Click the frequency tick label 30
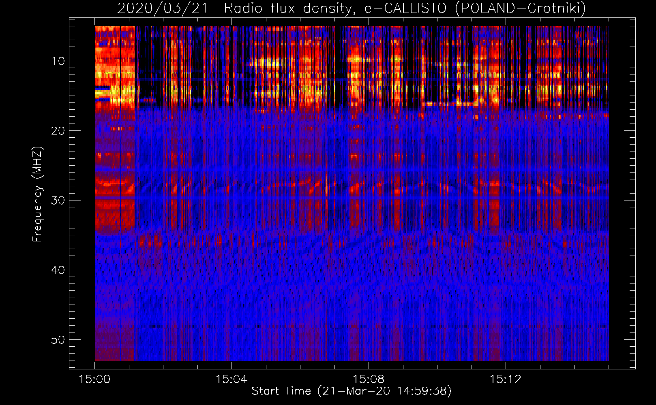656x405 pixels. tap(58, 200)
